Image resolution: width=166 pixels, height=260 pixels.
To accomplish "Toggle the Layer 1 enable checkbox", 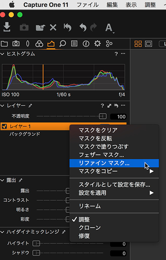I will coord(4,126).
